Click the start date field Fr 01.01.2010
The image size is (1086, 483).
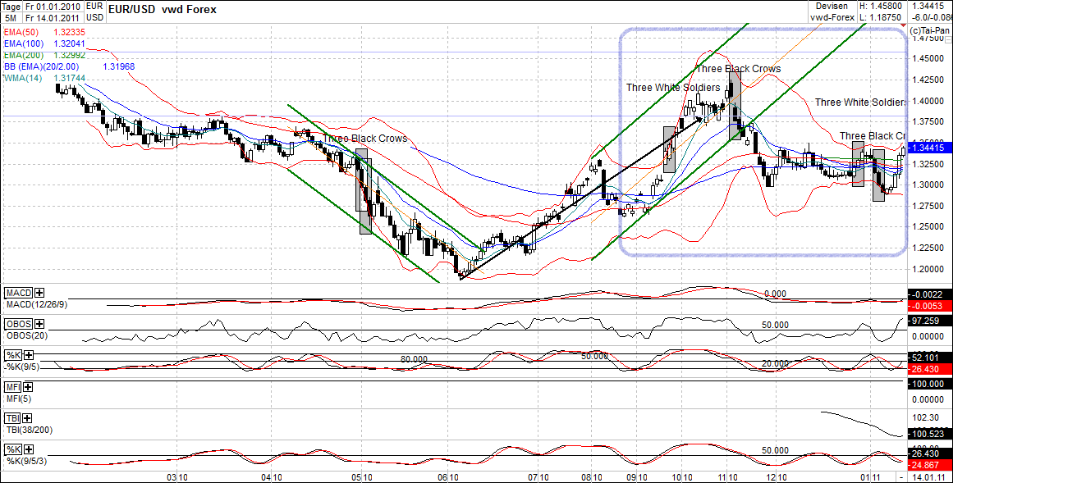coord(52,5)
